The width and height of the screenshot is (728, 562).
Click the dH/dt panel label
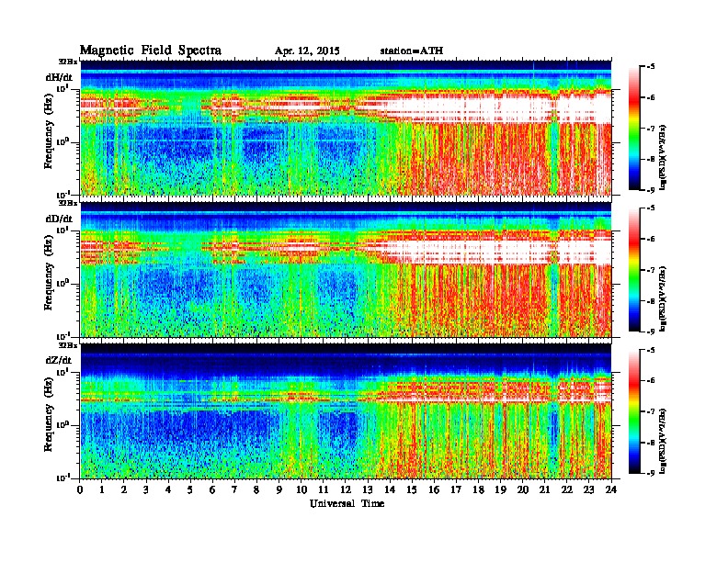pyautogui.click(x=59, y=77)
